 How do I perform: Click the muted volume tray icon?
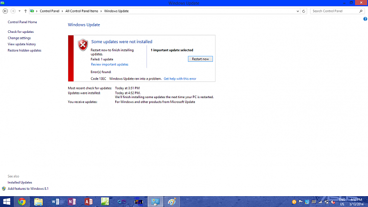pyautogui.click(x=333, y=202)
